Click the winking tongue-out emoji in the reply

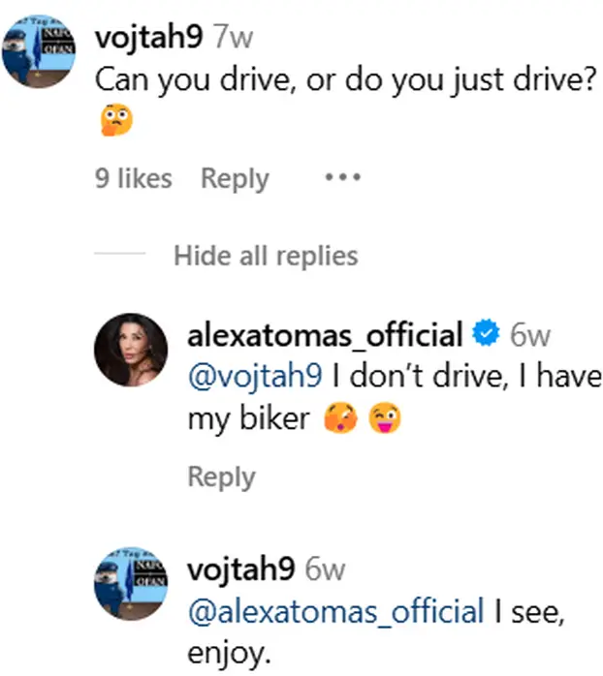[x=387, y=418]
